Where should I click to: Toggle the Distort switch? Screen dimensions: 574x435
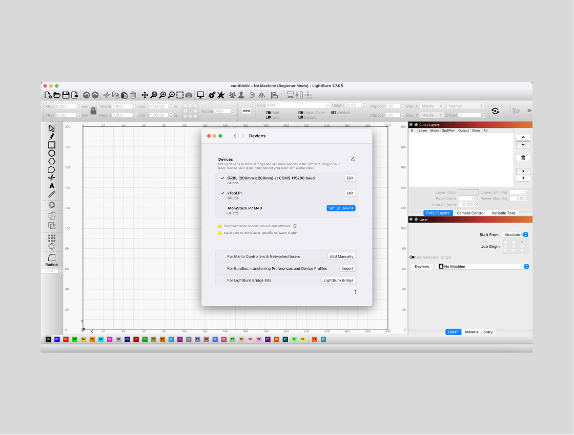(x=300, y=117)
